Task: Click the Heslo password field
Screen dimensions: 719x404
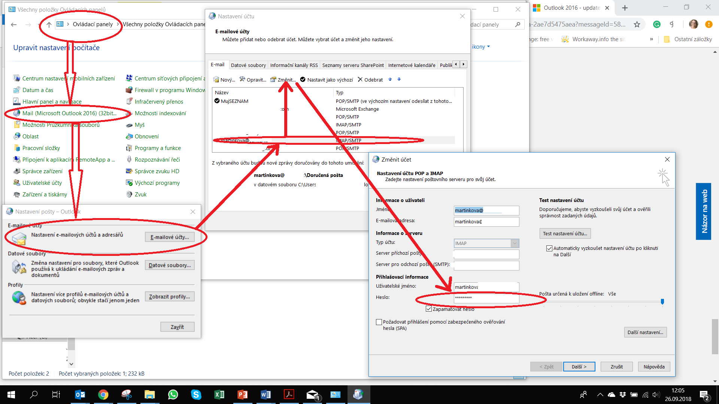Action: (x=486, y=298)
